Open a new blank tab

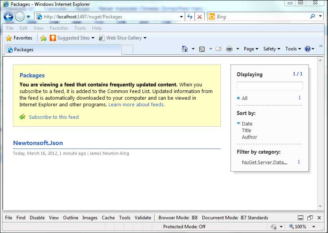tap(127, 50)
